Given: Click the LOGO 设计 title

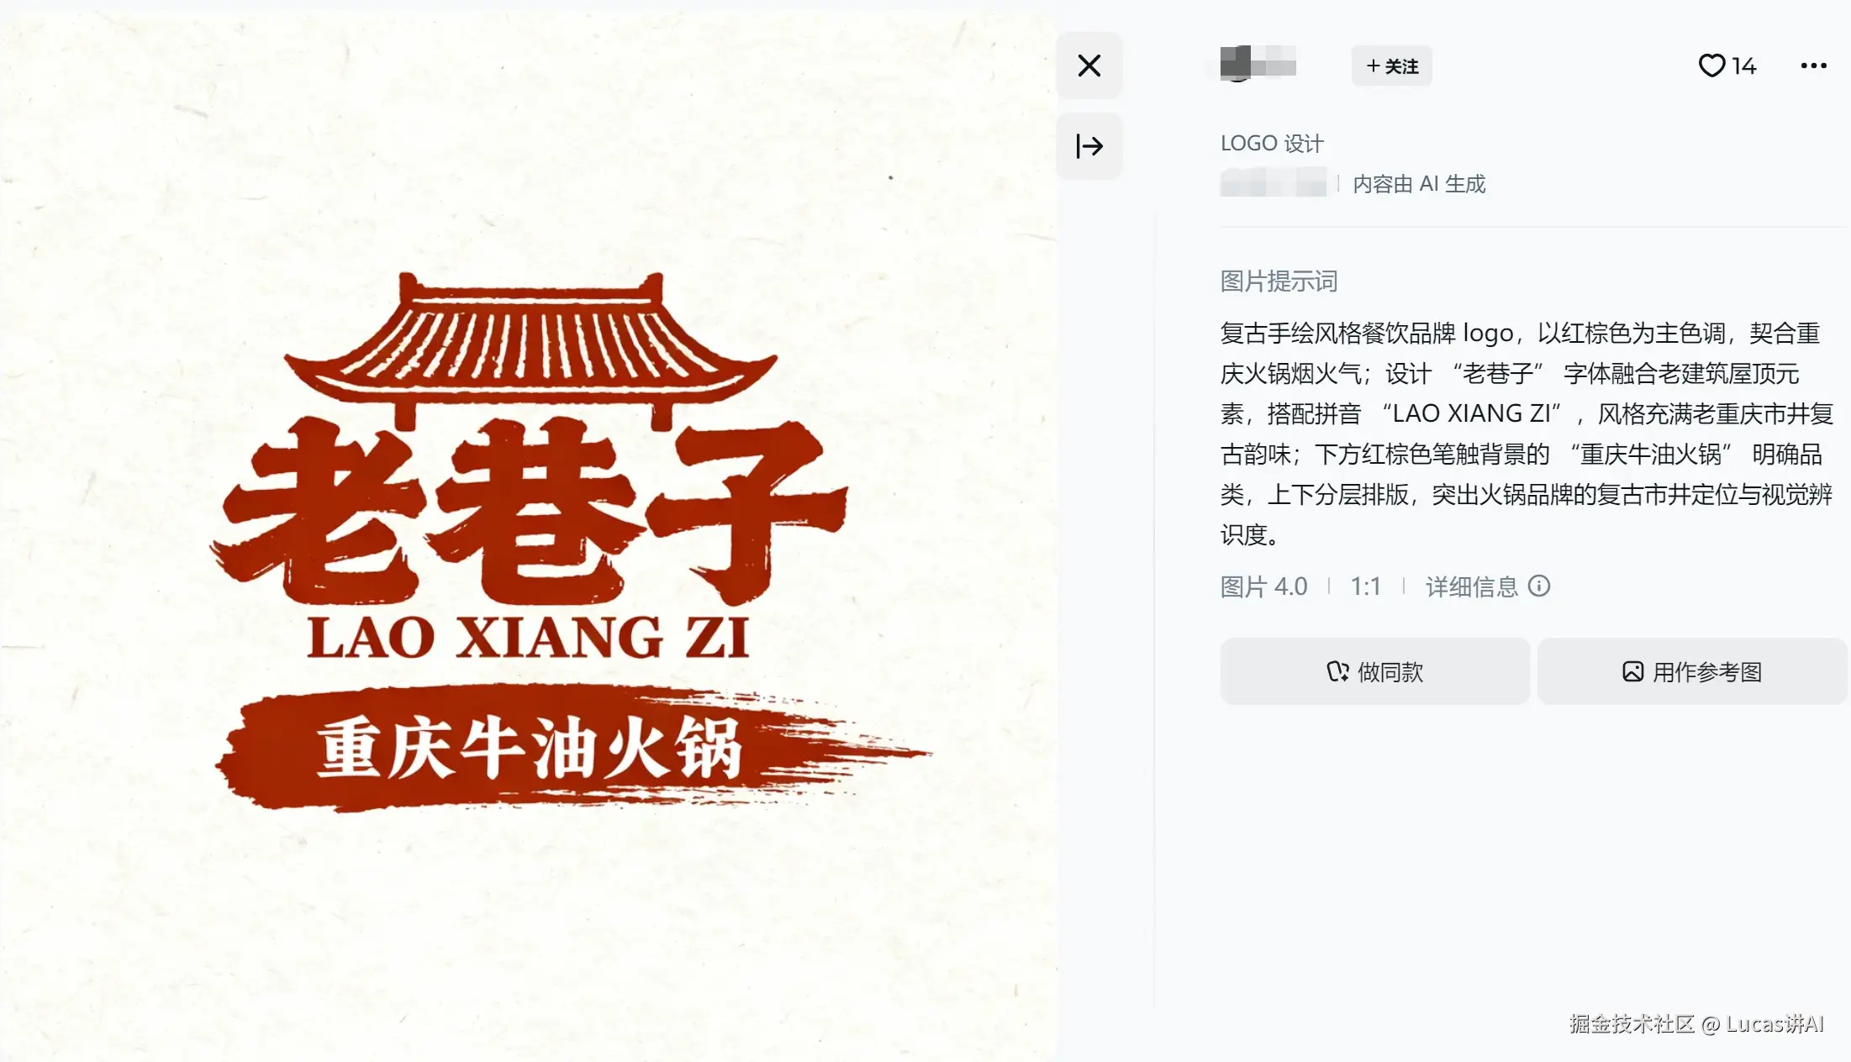Looking at the screenshot, I should tap(1272, 143).
